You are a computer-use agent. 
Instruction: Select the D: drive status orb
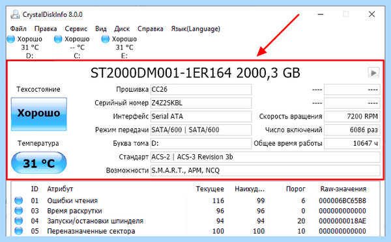click(x=11, y=39)
